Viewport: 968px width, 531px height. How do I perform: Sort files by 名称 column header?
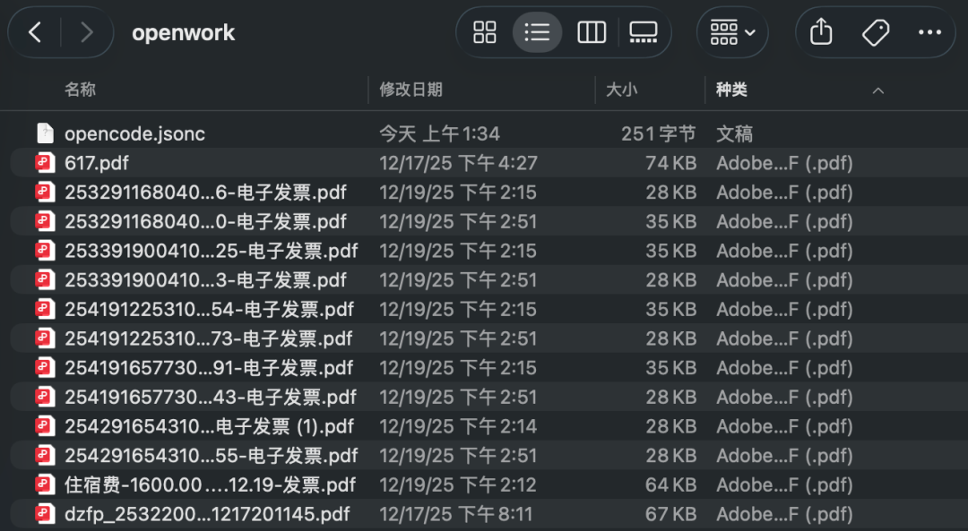(x=81, y=90)
